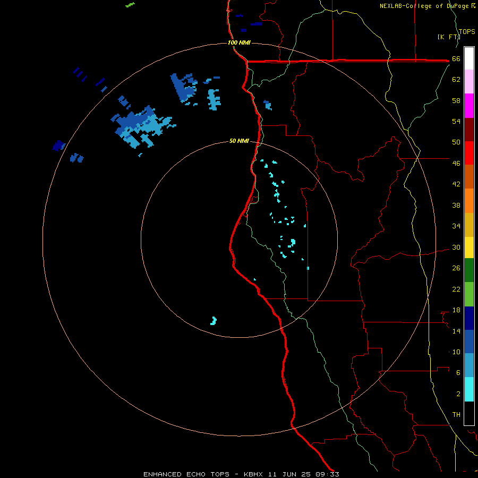The image size is (478, 478).
Task: Click the TH threshold legend label
Action: (456, 415)
